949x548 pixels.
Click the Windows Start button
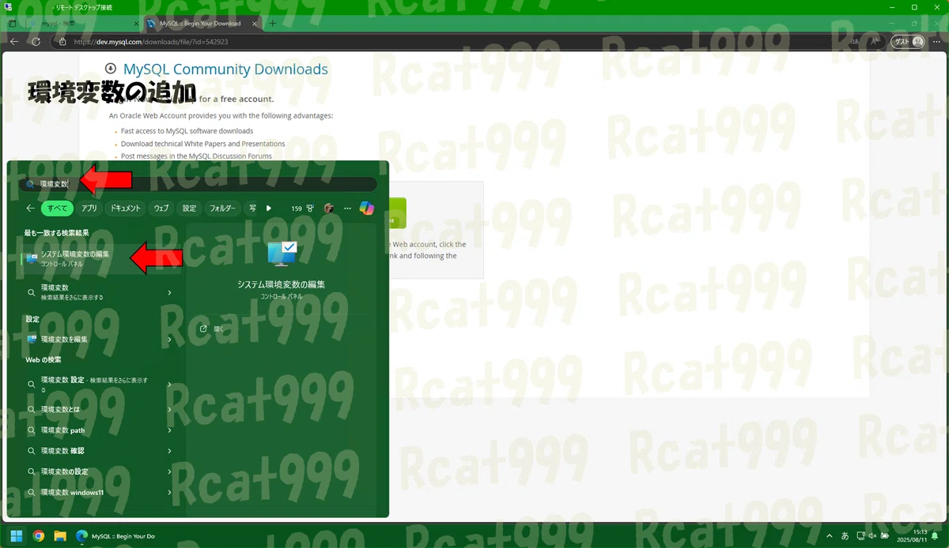pos(17,535)
